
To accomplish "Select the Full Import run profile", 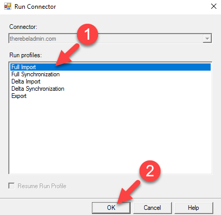I will (110, 67).
